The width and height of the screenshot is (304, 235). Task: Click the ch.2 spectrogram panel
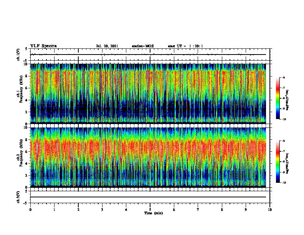(x=148, y=157)
